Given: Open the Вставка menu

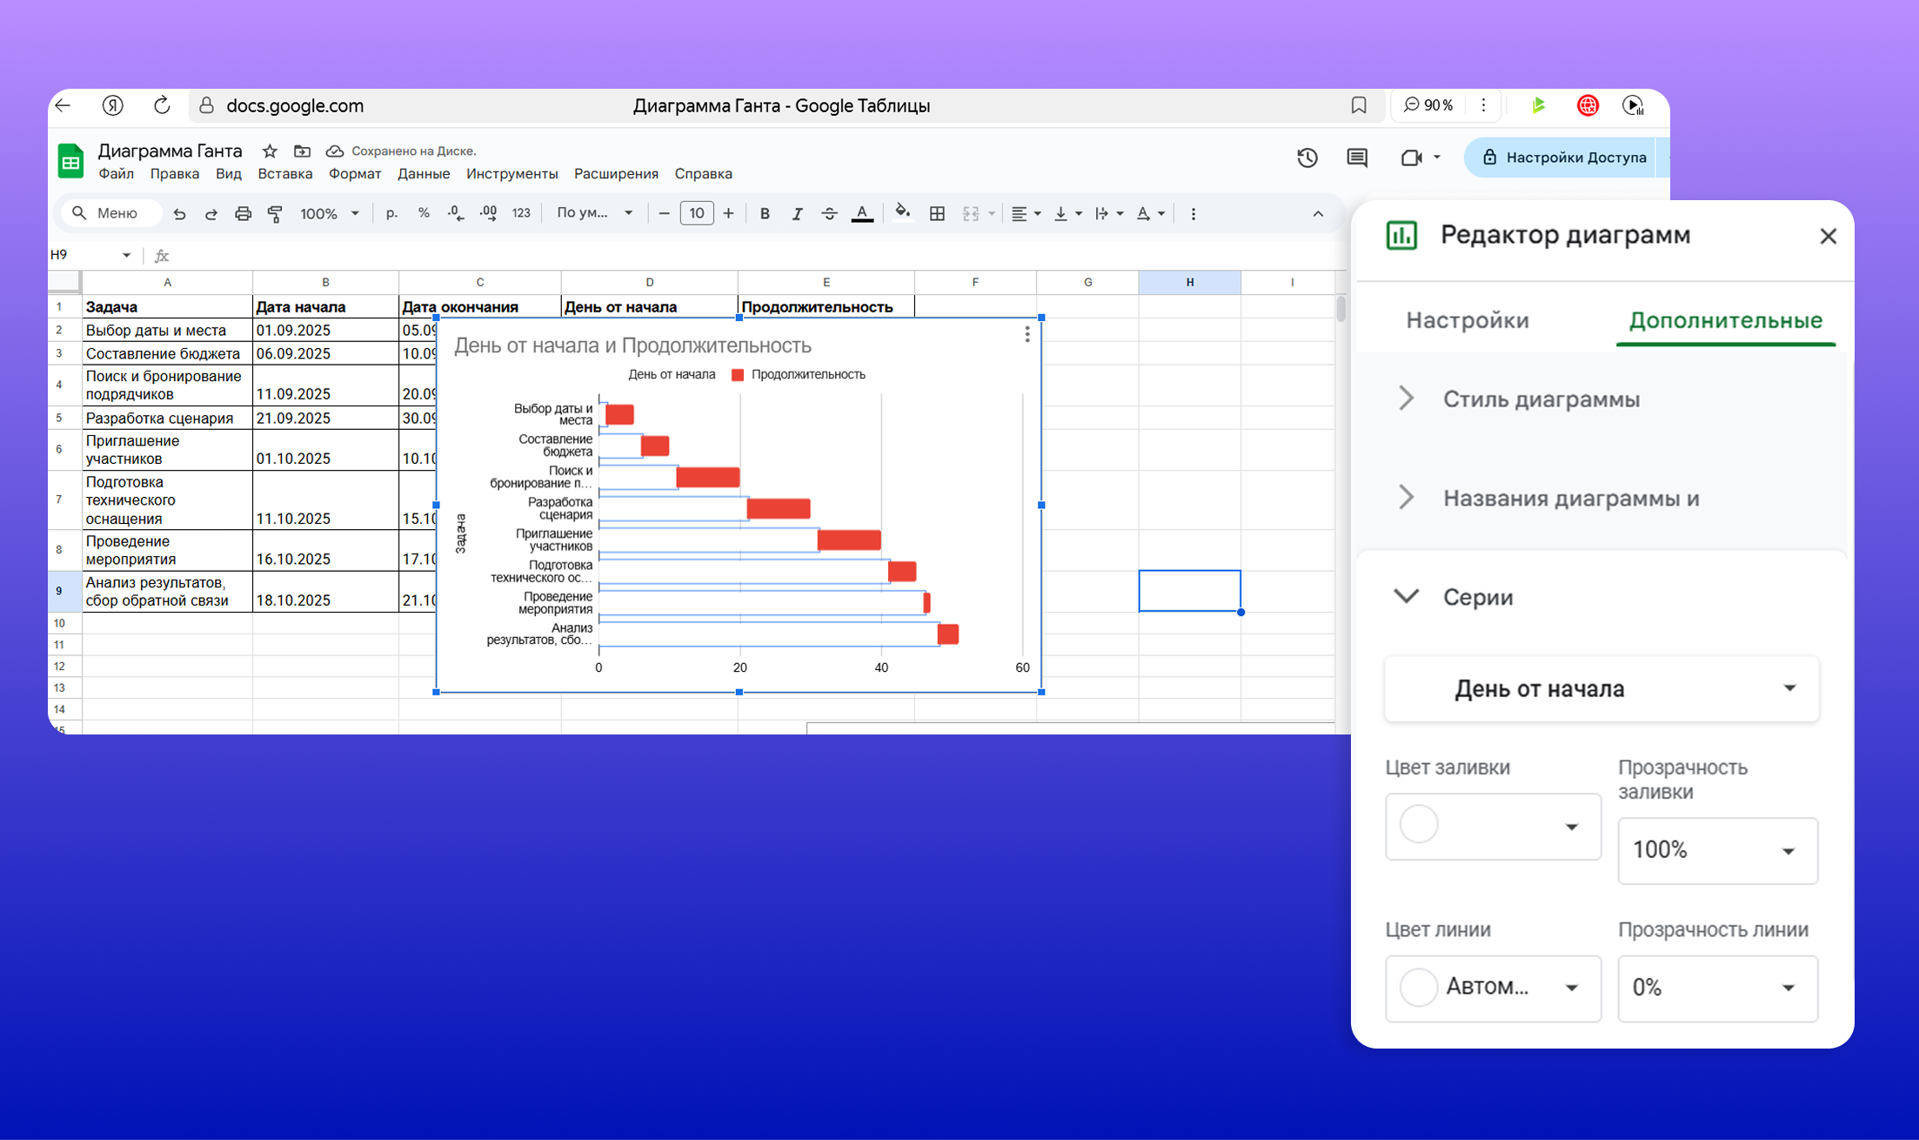Looking at the screenshot, I should click(284, 174).
